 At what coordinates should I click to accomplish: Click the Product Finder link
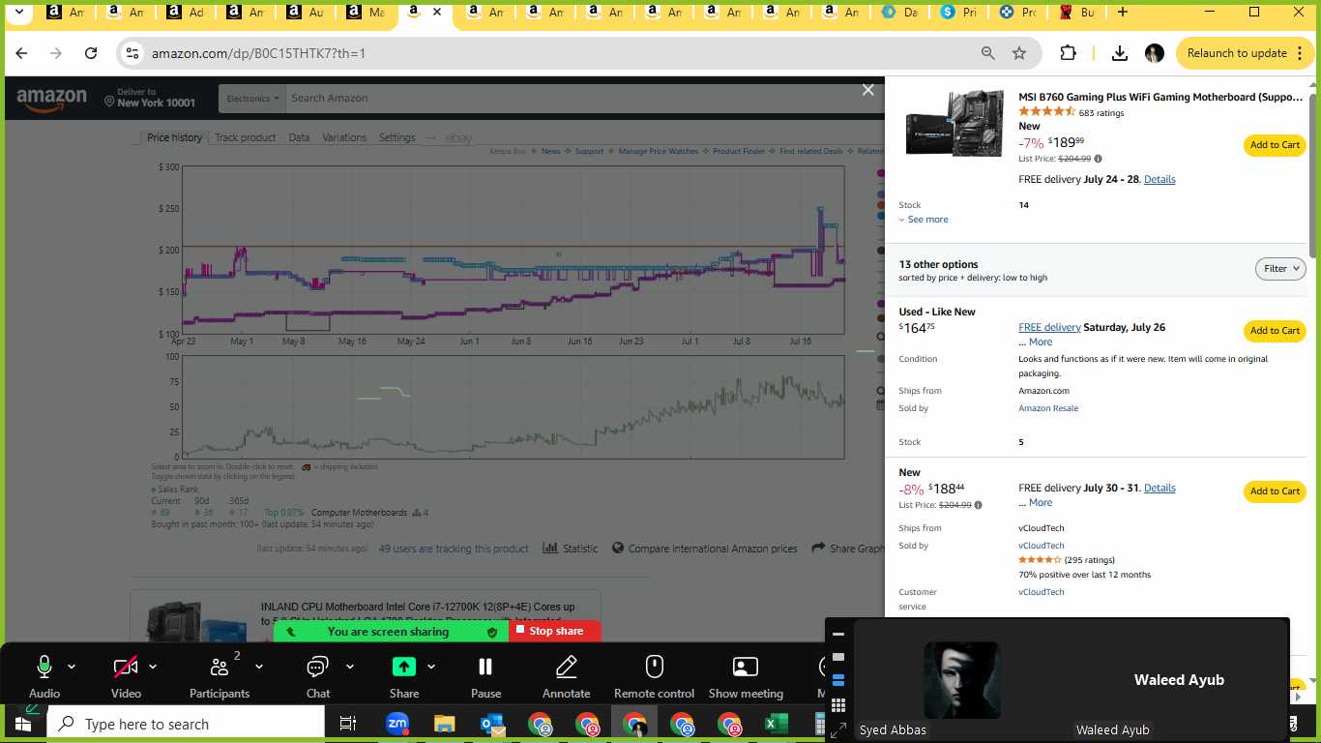739,151
